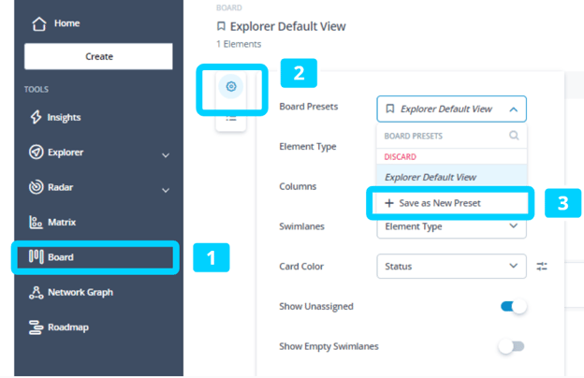Open the Matrix chart icon
The width and height of the screenshot is (584, 378).
(36, 223)
